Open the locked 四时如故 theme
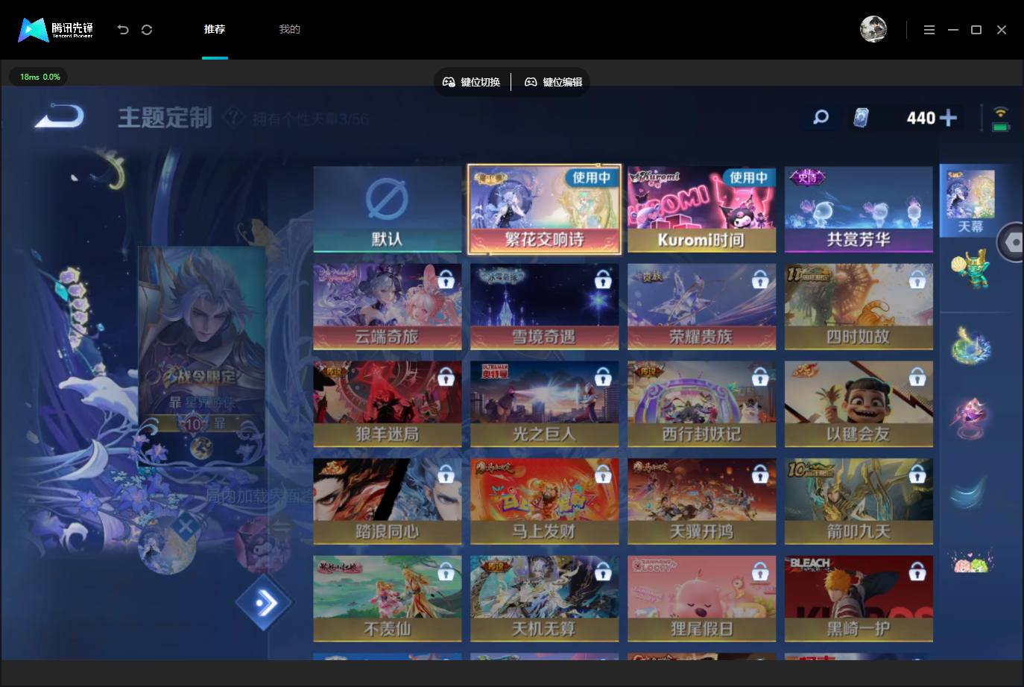Image resolution: width=1024 pixels, height=687 pixels. pos(859,306)
